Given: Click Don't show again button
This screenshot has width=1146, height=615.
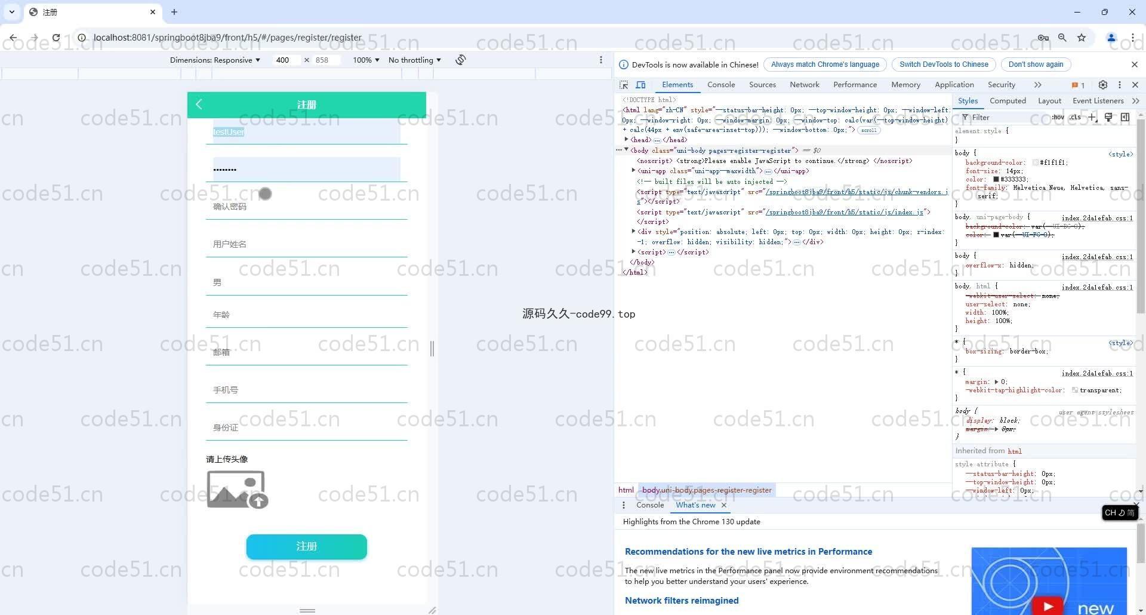Looking at the screenshot, I should (x=1036, y=64).
